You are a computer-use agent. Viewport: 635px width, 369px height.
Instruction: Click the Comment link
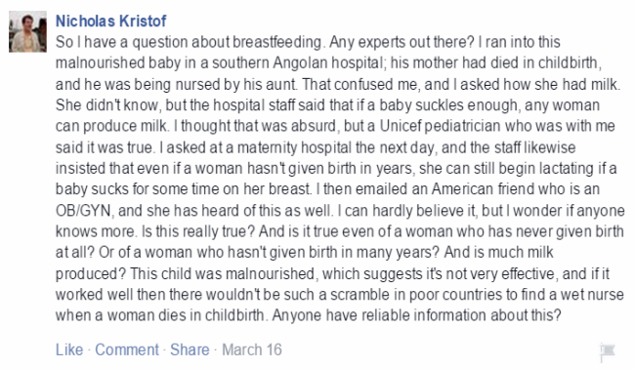click(127, 349)
